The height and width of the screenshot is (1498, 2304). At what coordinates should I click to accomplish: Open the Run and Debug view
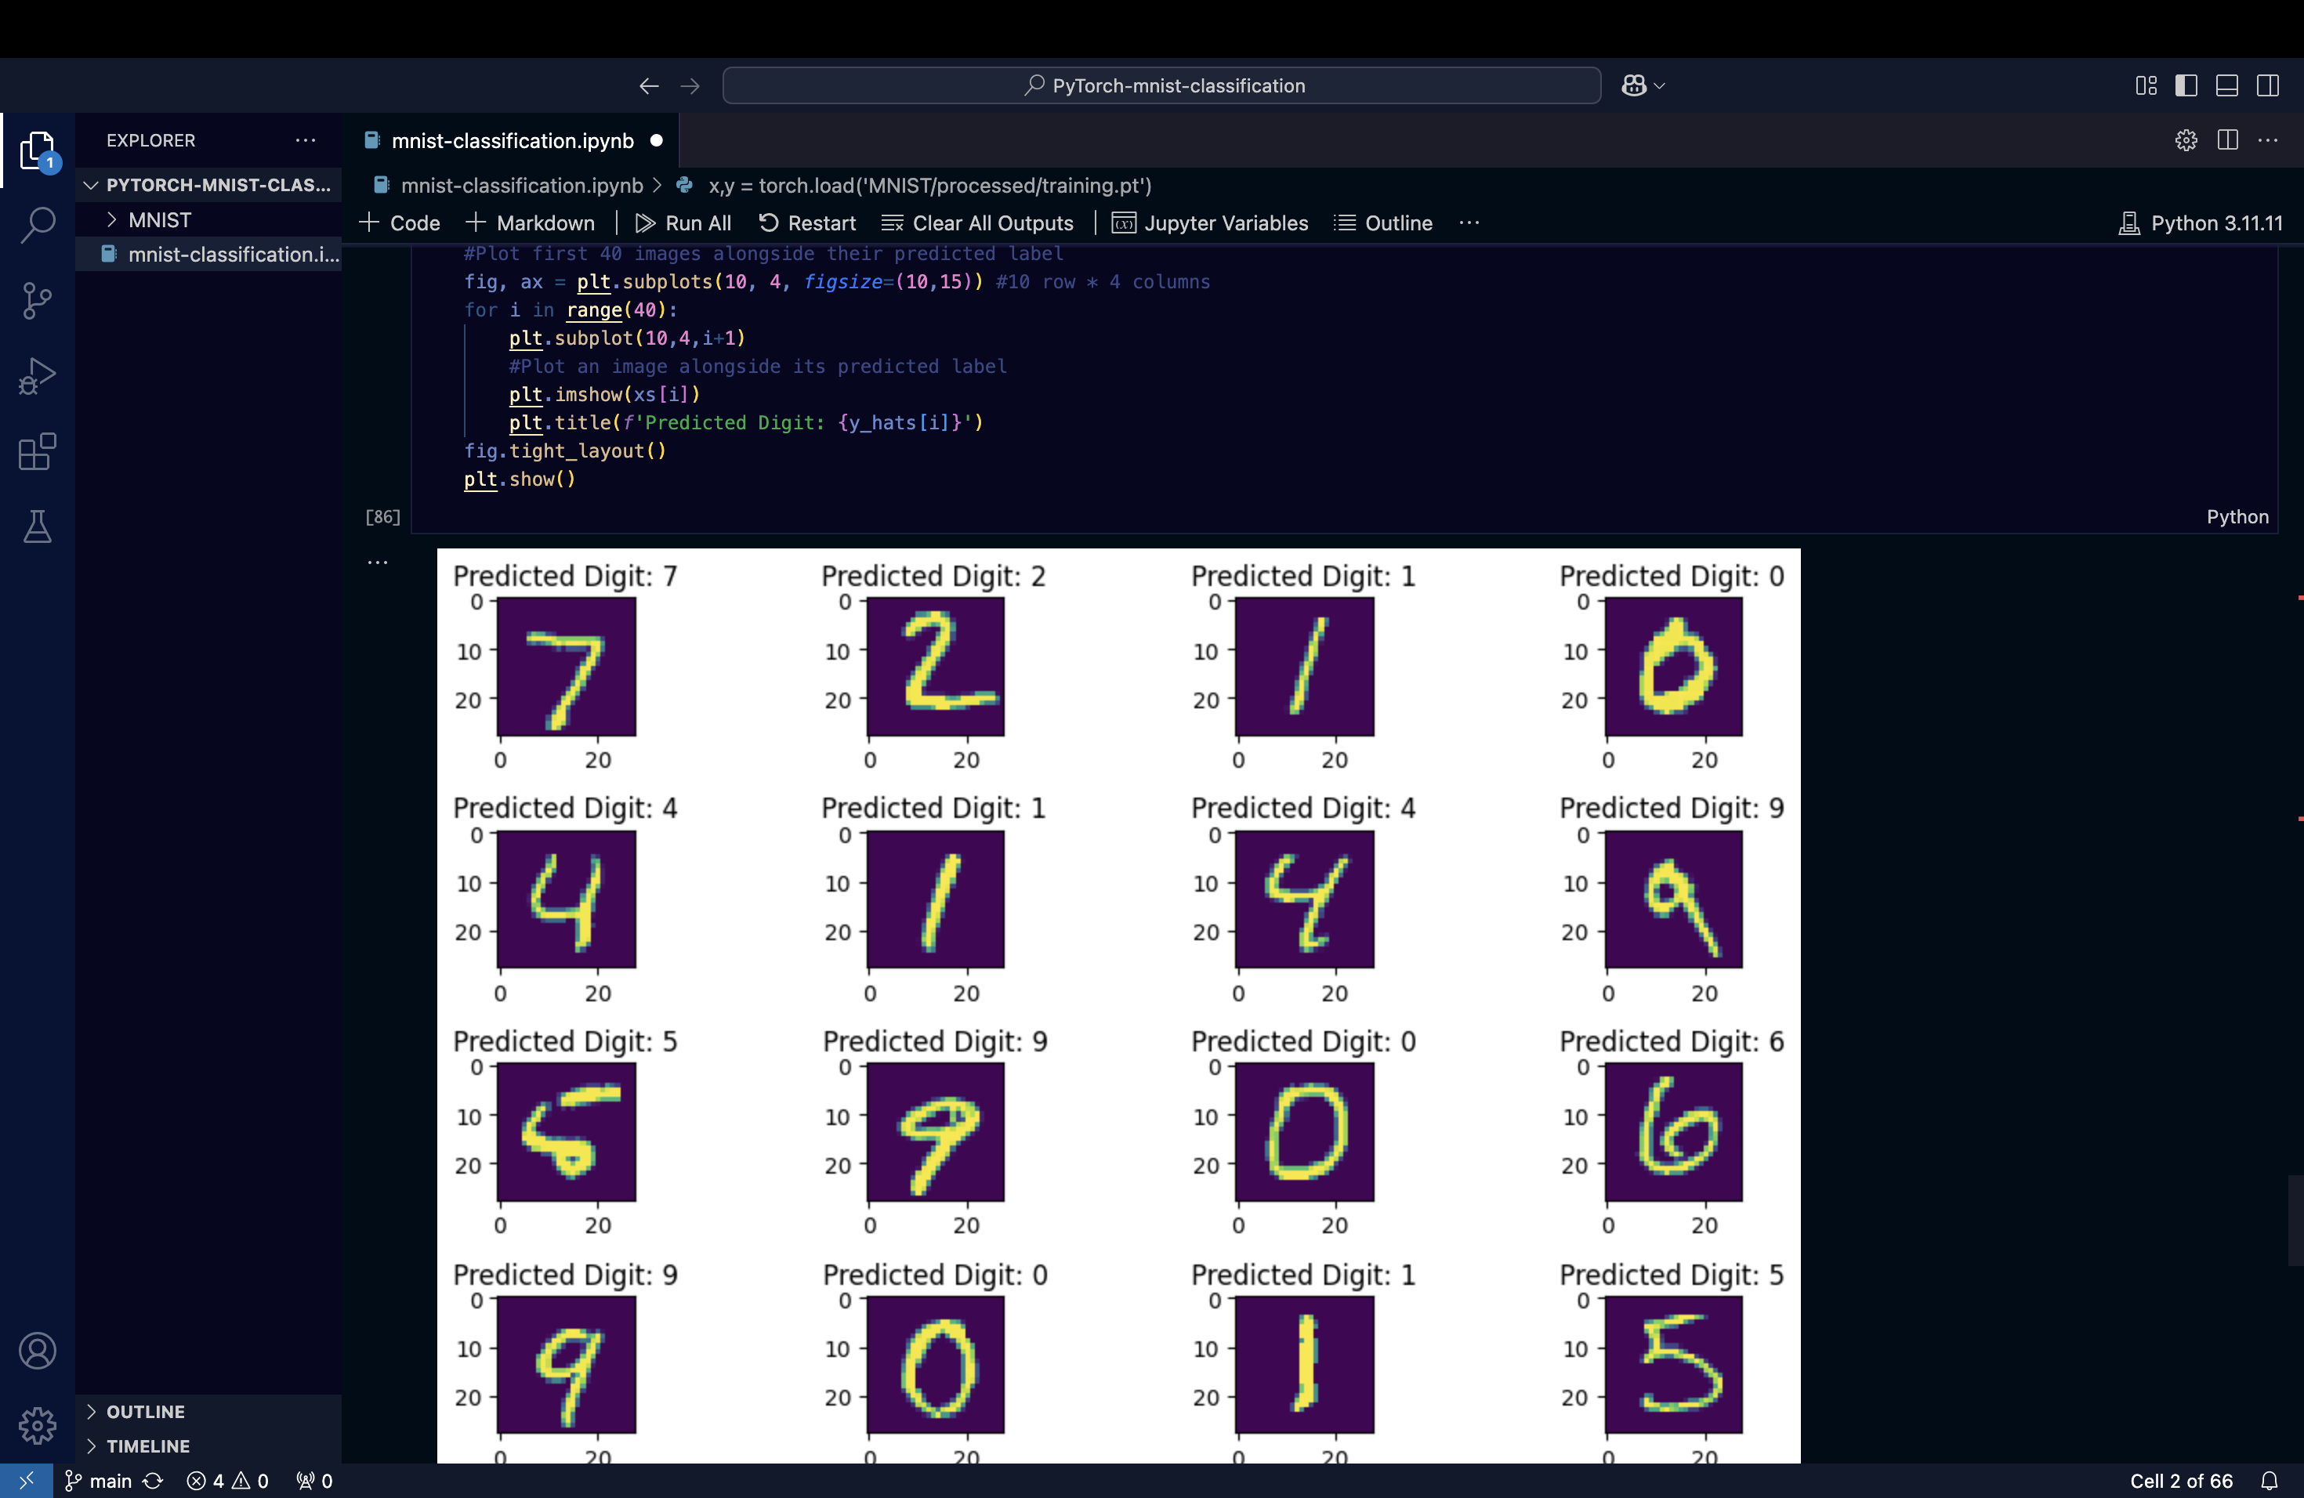(37, 375)
